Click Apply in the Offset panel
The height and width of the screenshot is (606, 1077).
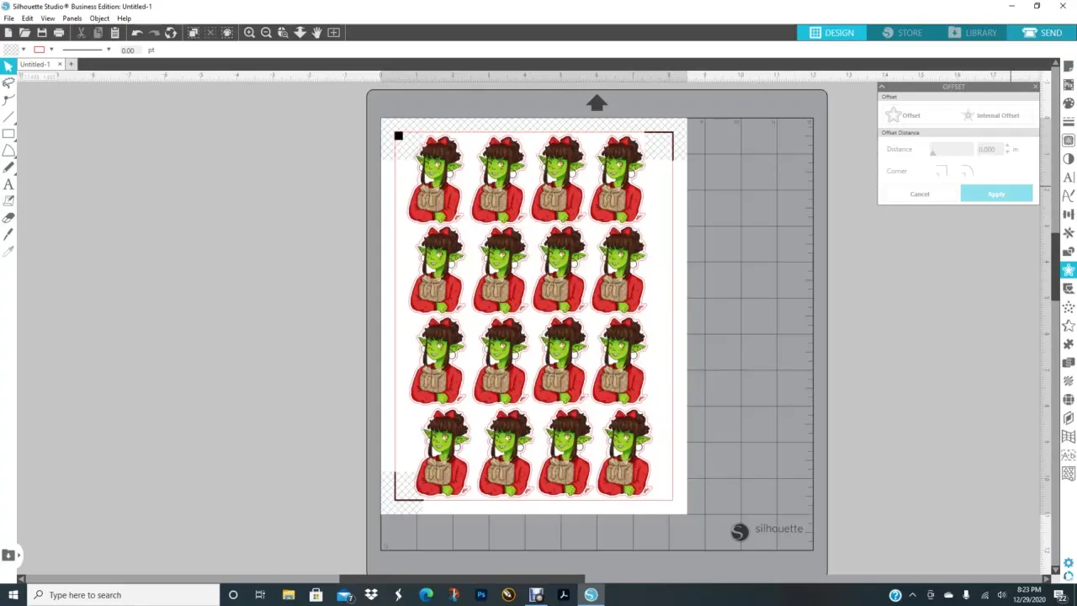tap(996, 194)
